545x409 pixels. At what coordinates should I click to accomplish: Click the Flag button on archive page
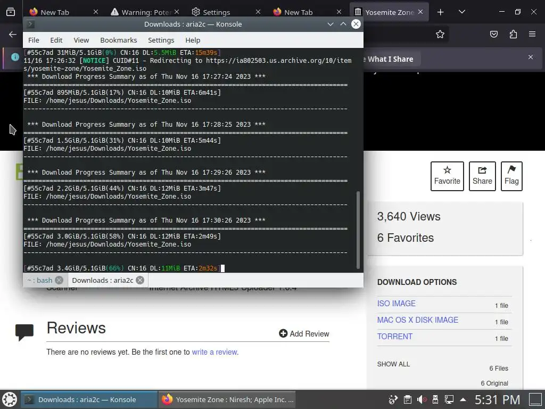pyautogui.click(x=511, y=176)
